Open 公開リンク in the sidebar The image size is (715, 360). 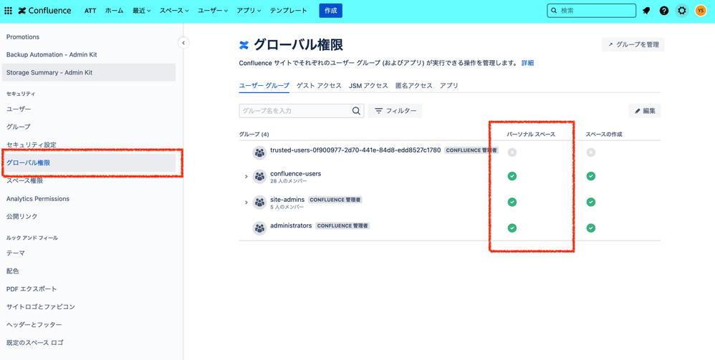[88, 216]
